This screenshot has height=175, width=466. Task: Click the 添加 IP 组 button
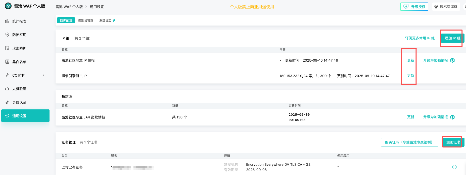point(453,38)
